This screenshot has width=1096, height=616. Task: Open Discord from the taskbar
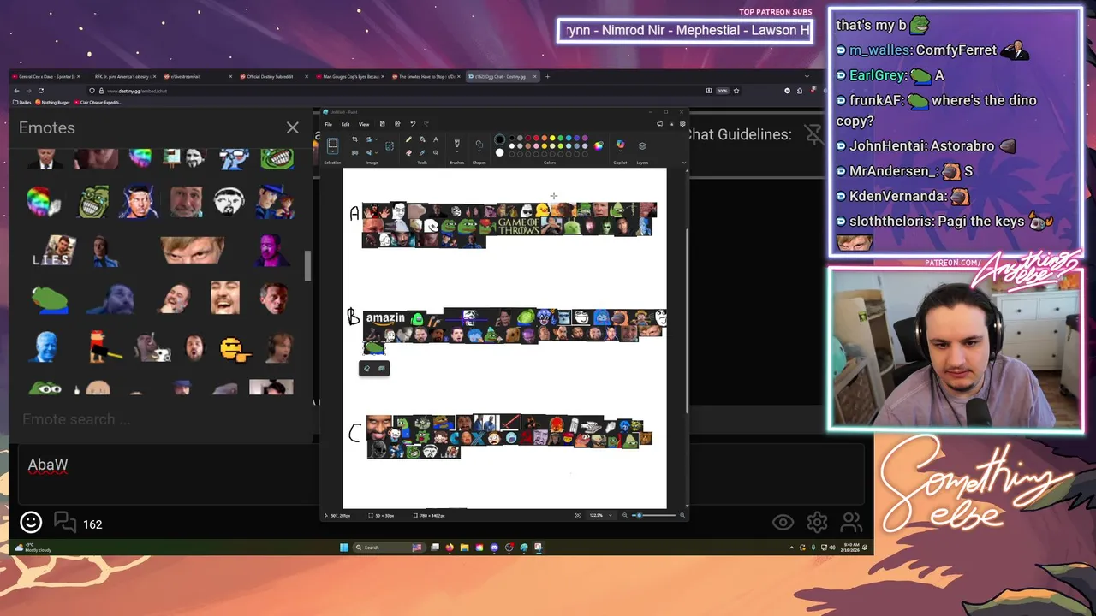(x=494, y=547)
